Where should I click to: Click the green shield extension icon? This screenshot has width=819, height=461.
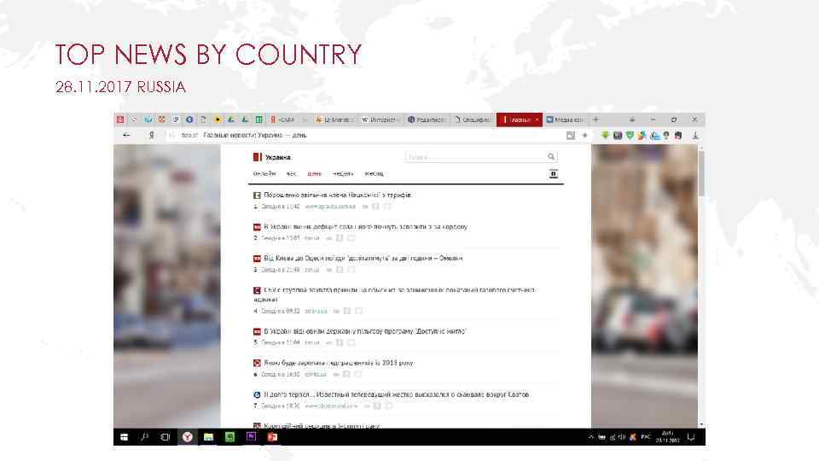point(630,136)
